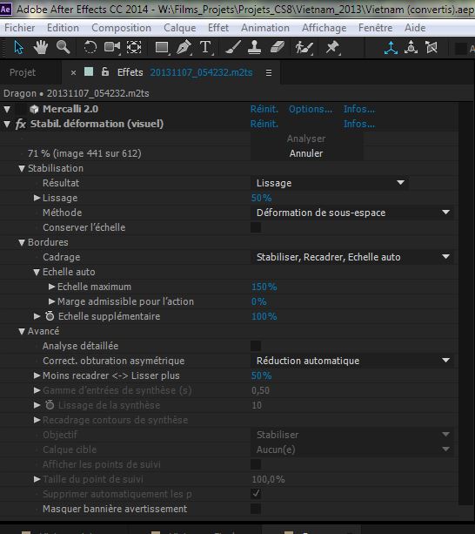Select the Type text tool
This screenshot has height=534, width=475.
tap(206, 47)
